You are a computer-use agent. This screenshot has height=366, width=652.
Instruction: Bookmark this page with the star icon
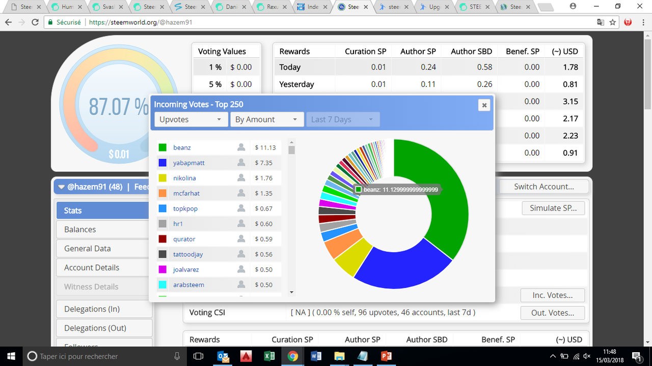coord(613,22)
